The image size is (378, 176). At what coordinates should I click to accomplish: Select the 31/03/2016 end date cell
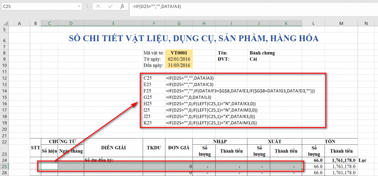pyautogui.click(x=179, y=66)
